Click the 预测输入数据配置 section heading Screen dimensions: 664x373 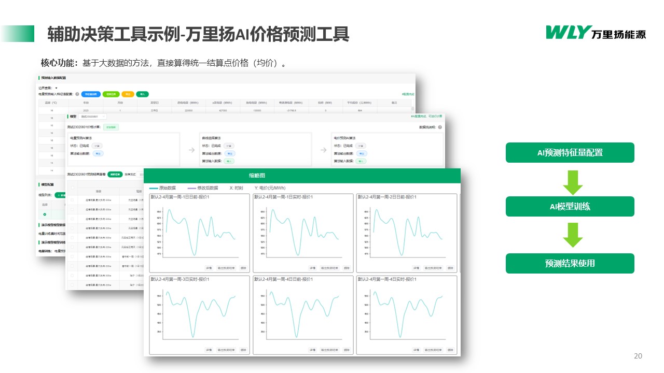point(53,78)
